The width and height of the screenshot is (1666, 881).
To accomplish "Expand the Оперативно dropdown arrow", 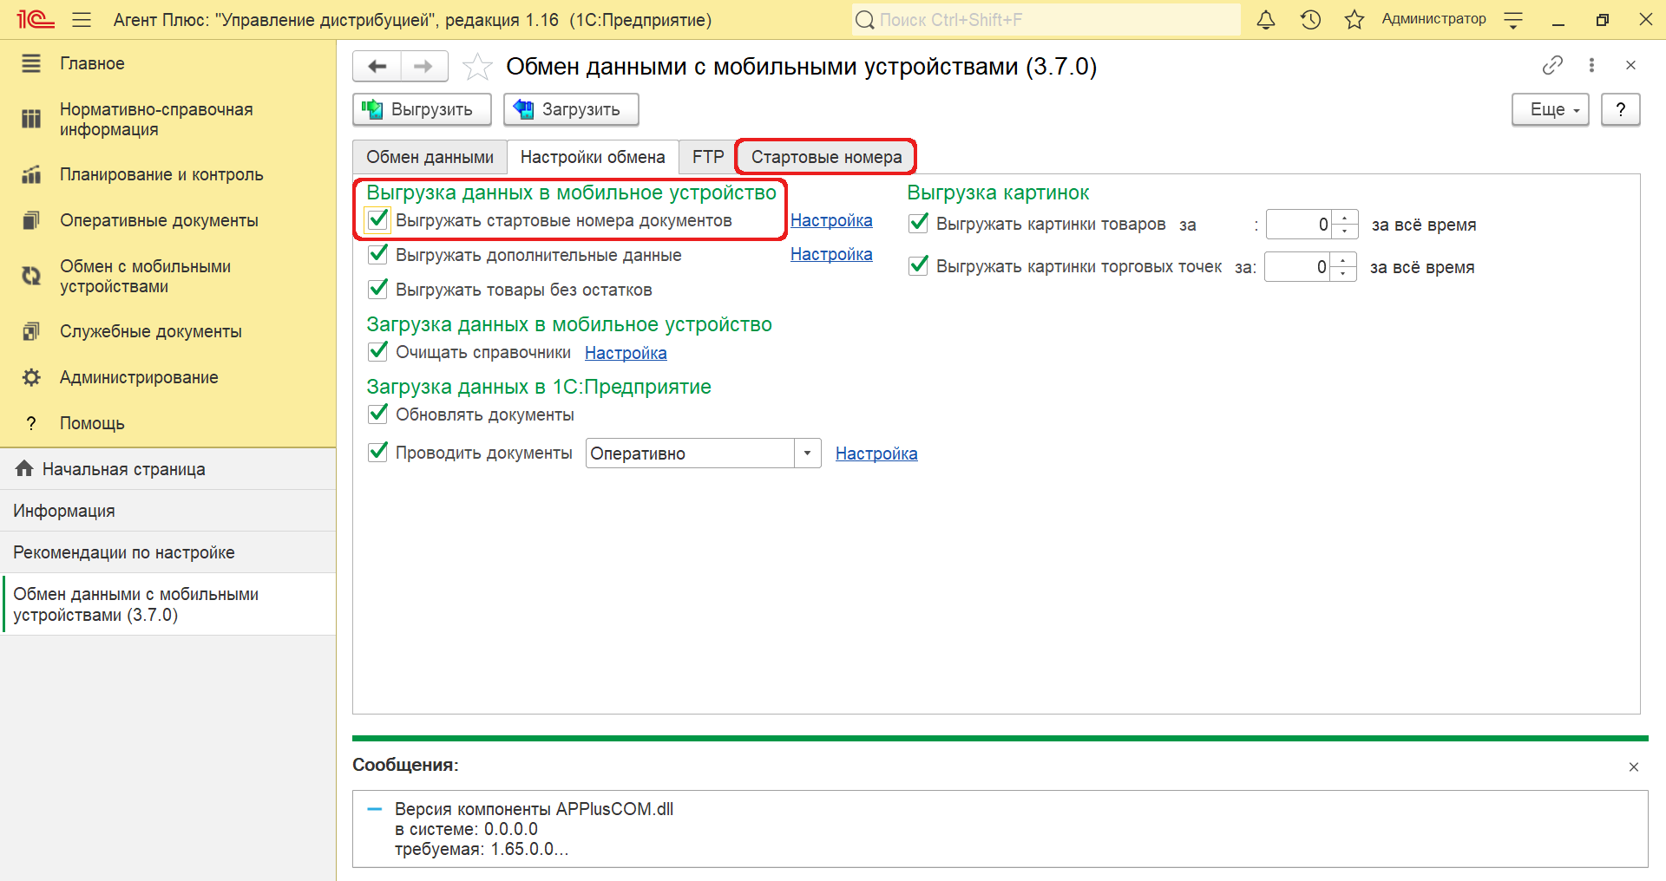I will [x=808, y=454].
